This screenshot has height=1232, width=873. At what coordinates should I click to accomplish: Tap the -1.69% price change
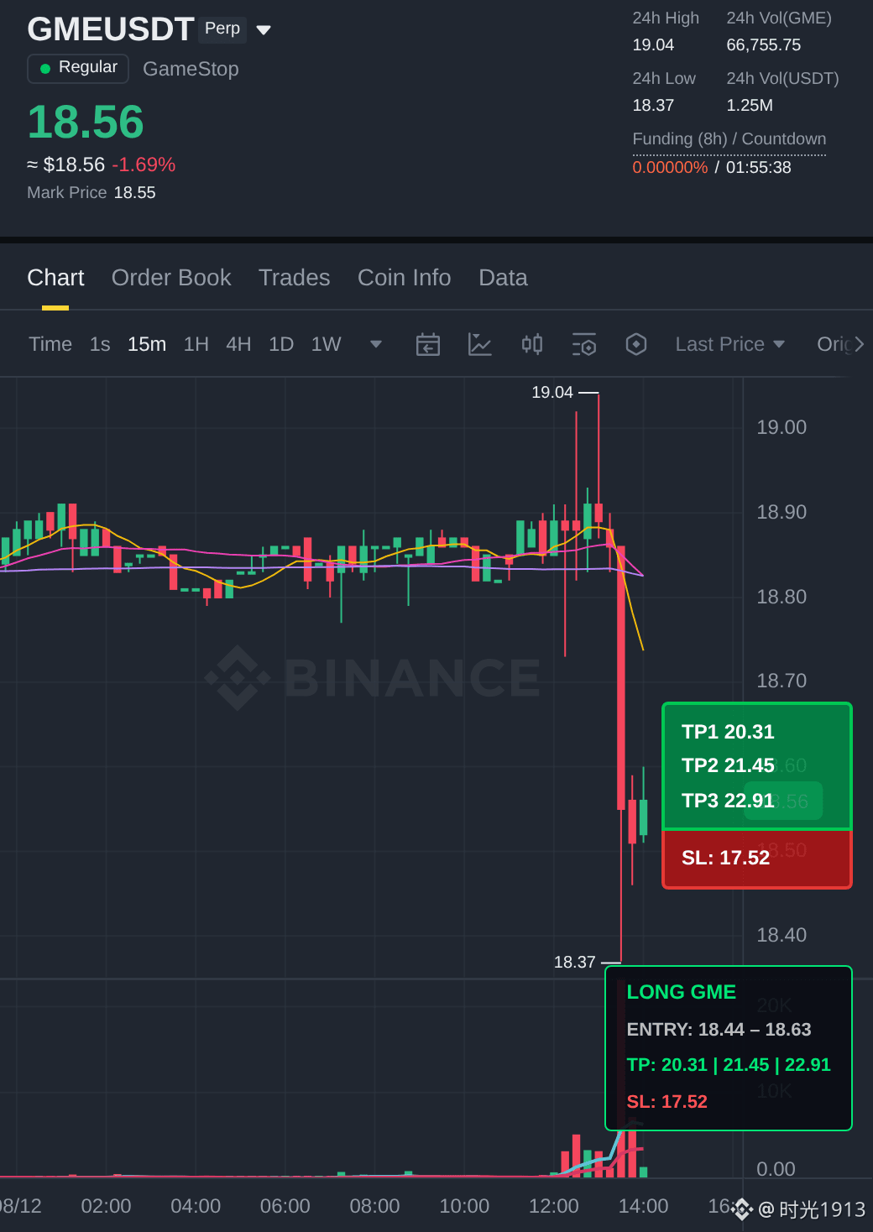pos(144,164)
